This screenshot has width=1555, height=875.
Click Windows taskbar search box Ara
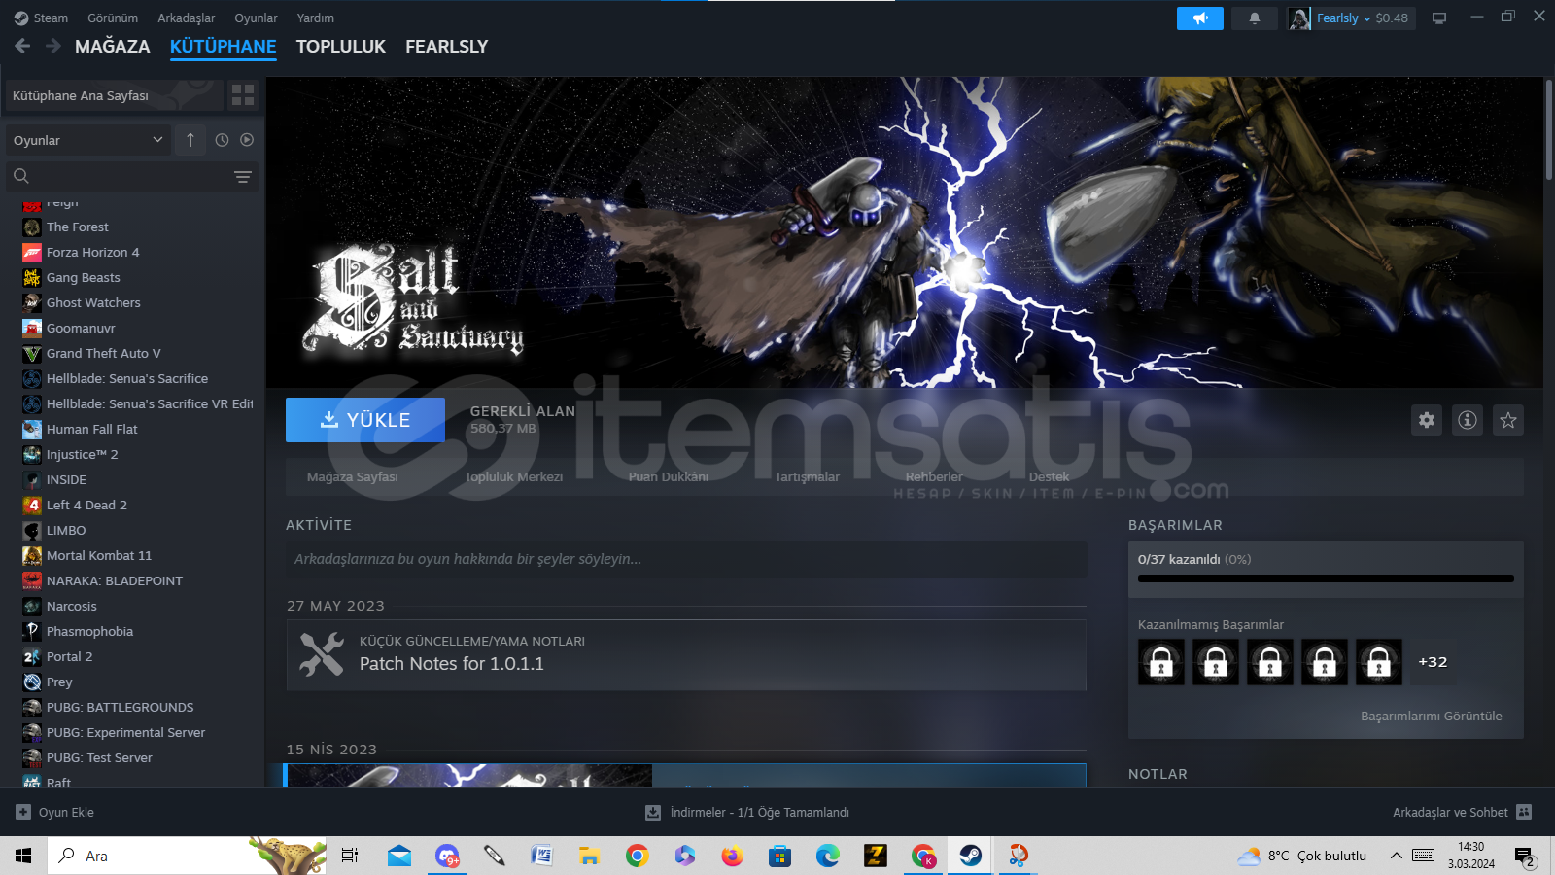(x=185, y=856)
